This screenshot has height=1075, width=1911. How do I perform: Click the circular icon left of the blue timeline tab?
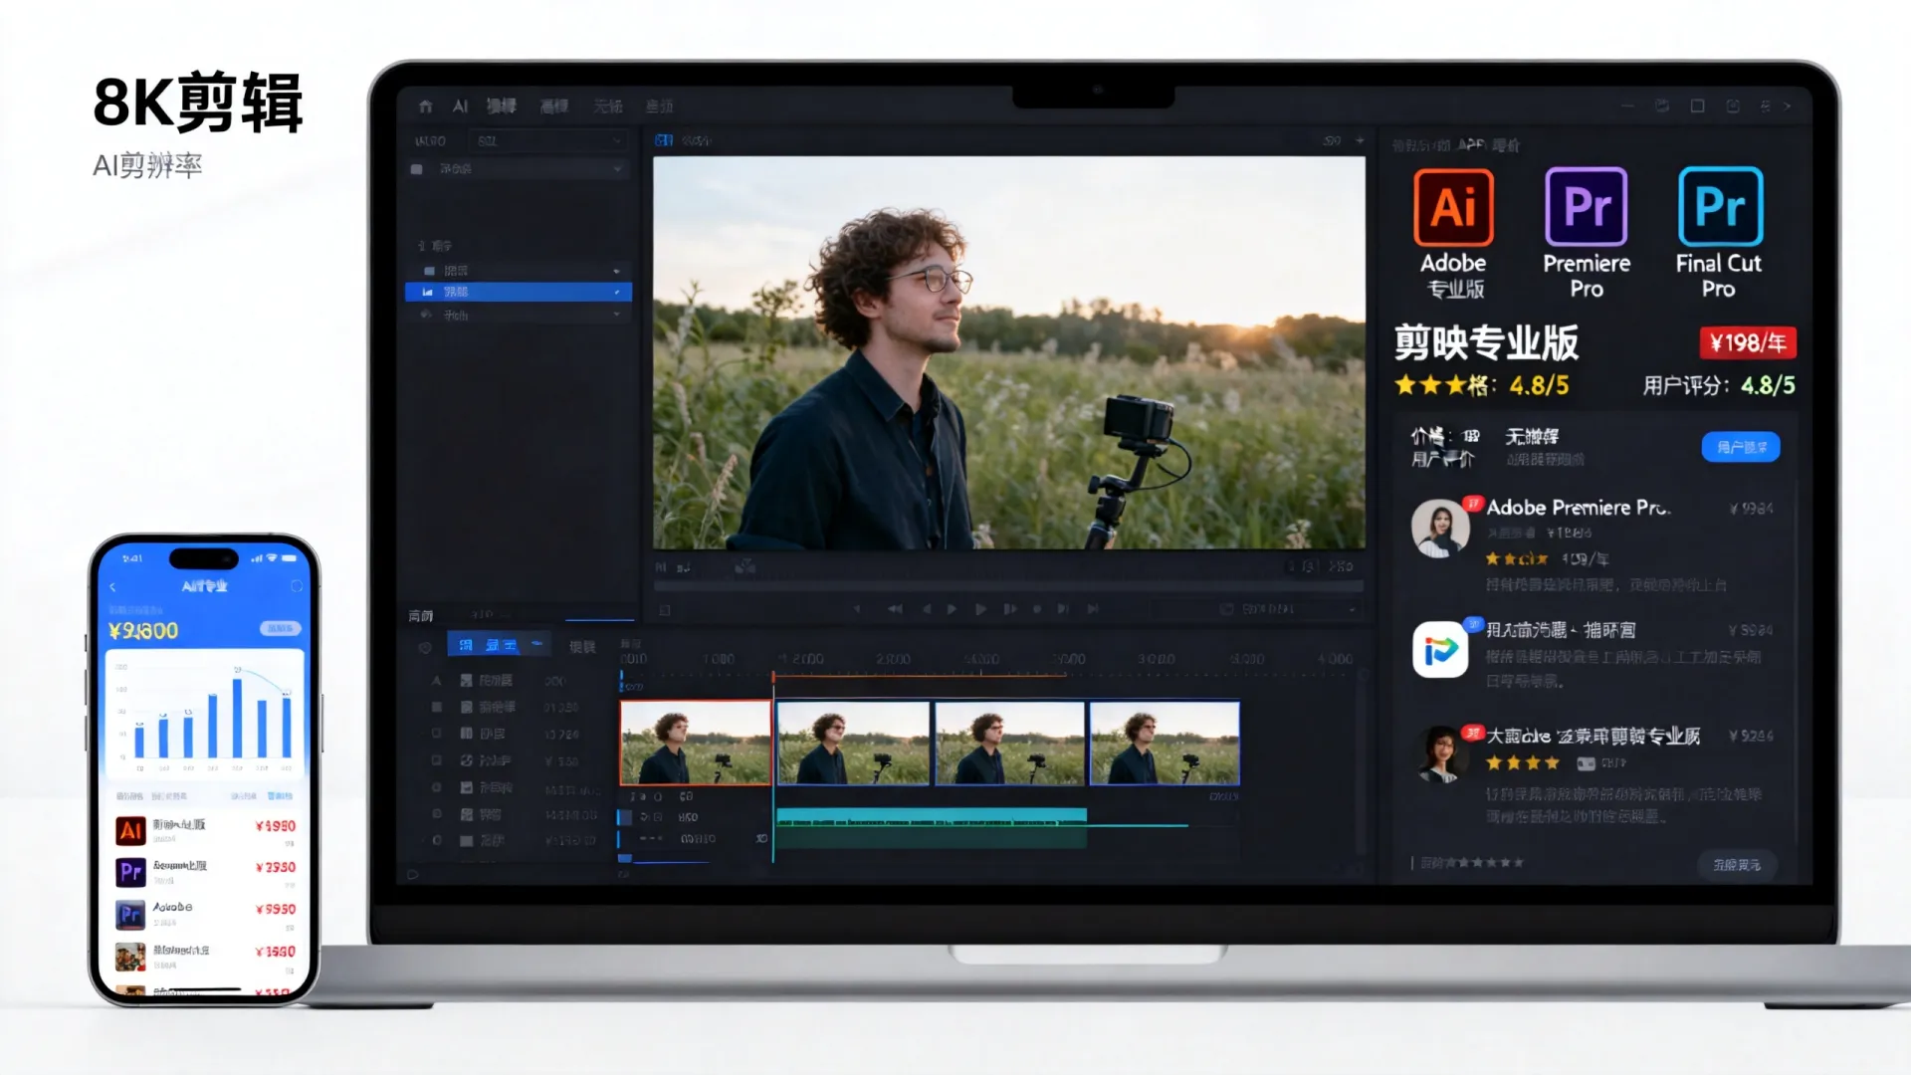click(425, 647)
